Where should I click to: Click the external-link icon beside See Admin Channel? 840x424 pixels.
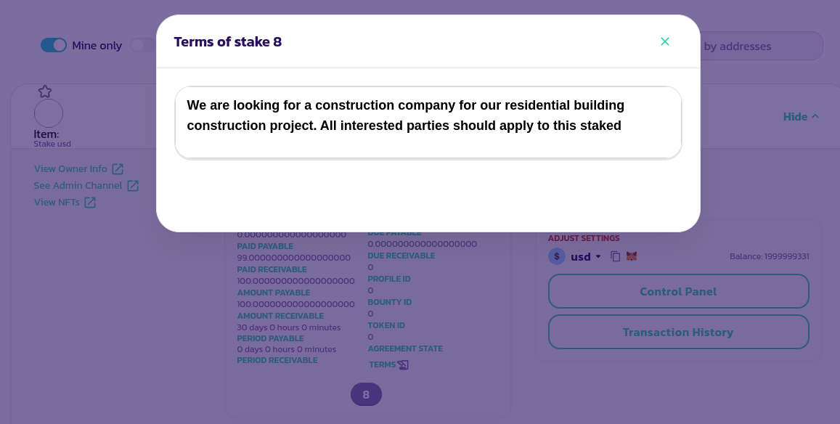point(133,186)
